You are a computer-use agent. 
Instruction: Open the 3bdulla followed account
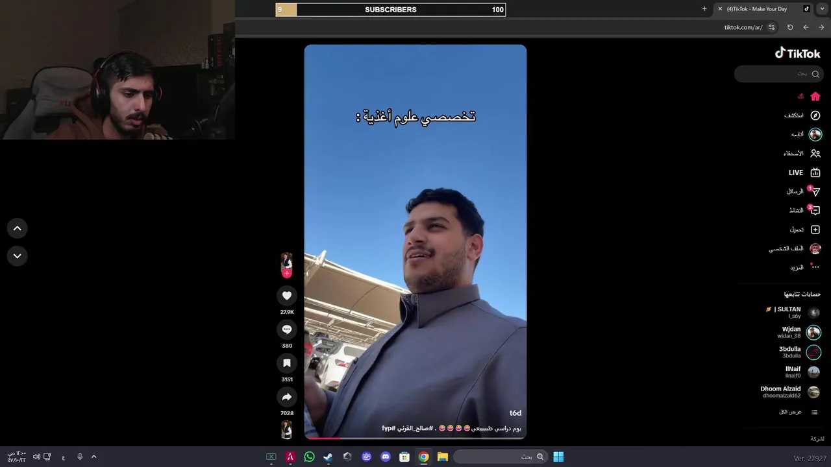point(799,352)
